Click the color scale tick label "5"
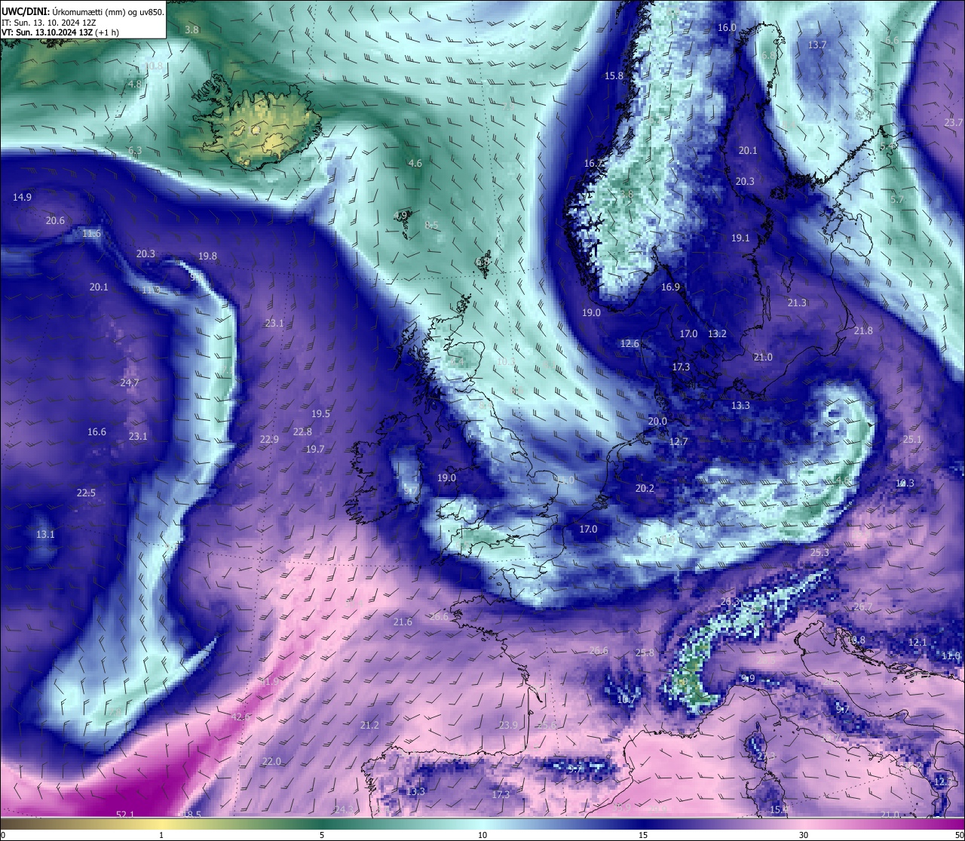Screen dimensions: 965x841 tap(322, 835)
